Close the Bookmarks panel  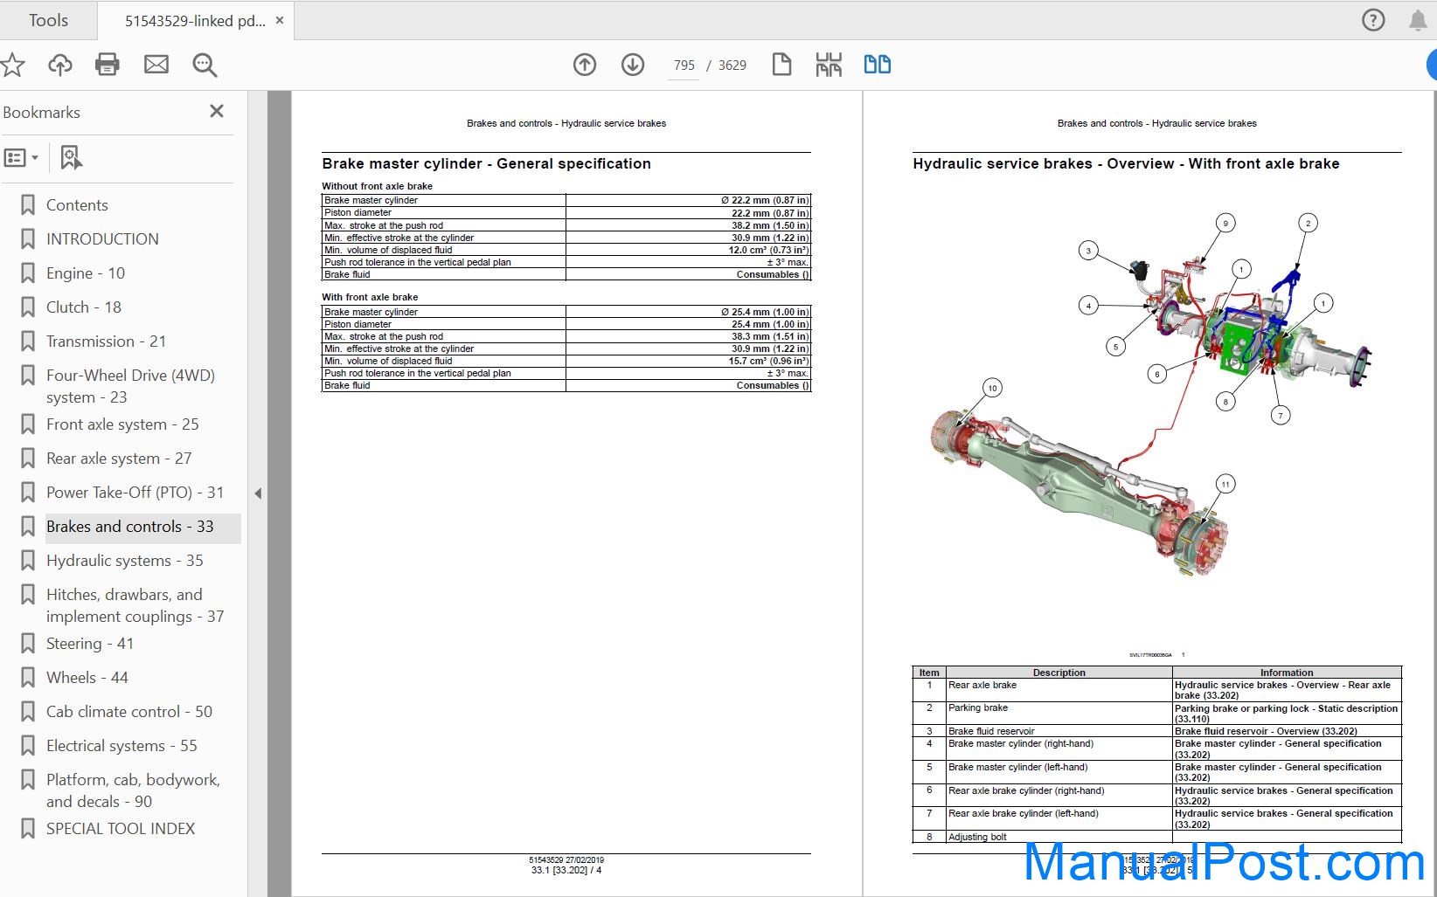click(217, 111)
